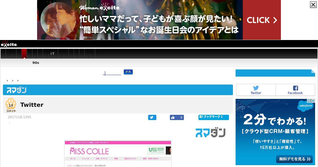Image resolution: width=318 pixels, height=167 pixels.
Task: Open the MISS COLLE screenshot image
Action: pyautogui.click(x=118, y=154)
